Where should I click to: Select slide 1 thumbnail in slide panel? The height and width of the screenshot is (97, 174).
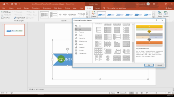point(14,30)
